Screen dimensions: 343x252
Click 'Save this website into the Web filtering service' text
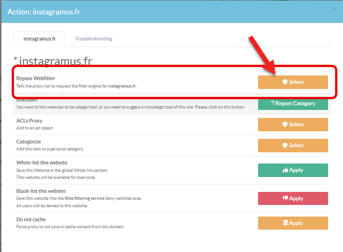coord(79,198)
